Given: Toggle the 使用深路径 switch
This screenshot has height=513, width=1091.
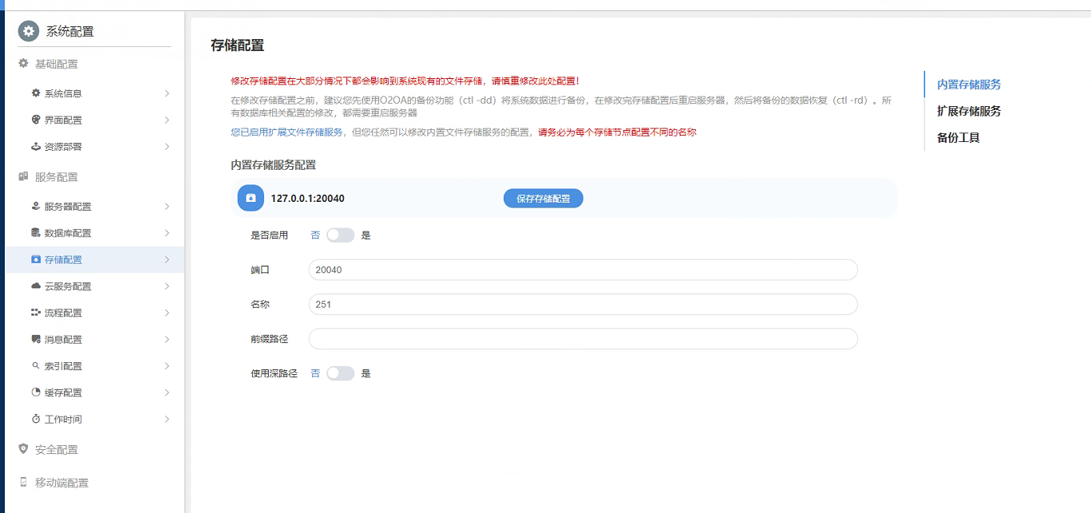Looking at the screenshot, I should point(340,373).
